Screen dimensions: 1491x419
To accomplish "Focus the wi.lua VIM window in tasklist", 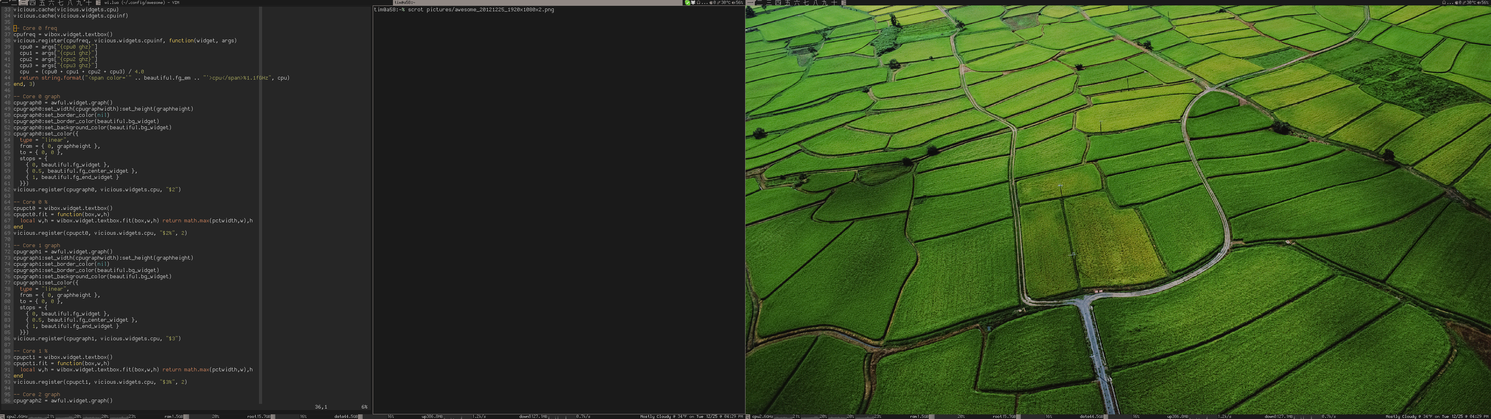I will 142,3.
